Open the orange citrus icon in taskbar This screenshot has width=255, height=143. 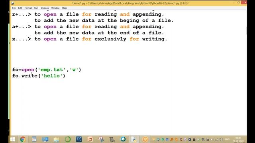[145, 139]
